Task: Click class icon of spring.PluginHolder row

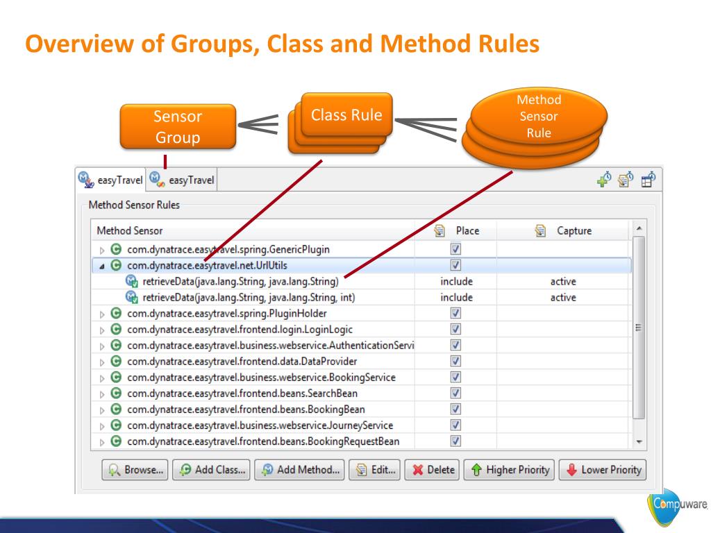Action: [x=116, y=313]
